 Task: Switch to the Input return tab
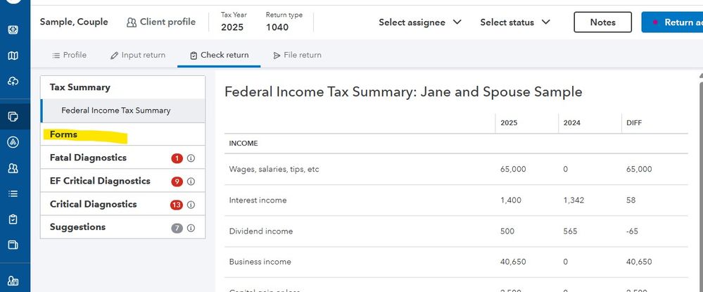coord(138,55)
